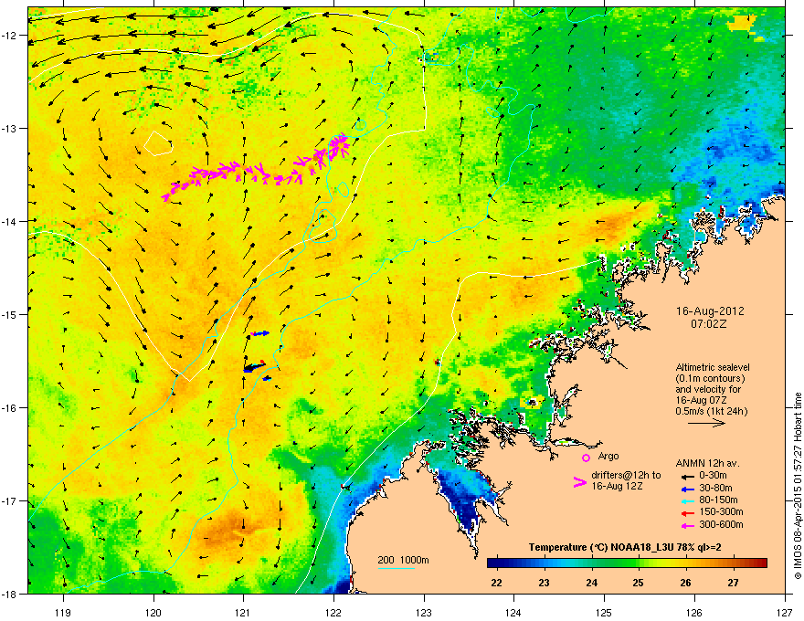Image resolution: width=804 pixels, height=621 pixels.
Task: Select the IMOS copyright timestamp vertical text
Action: (798, 486)
